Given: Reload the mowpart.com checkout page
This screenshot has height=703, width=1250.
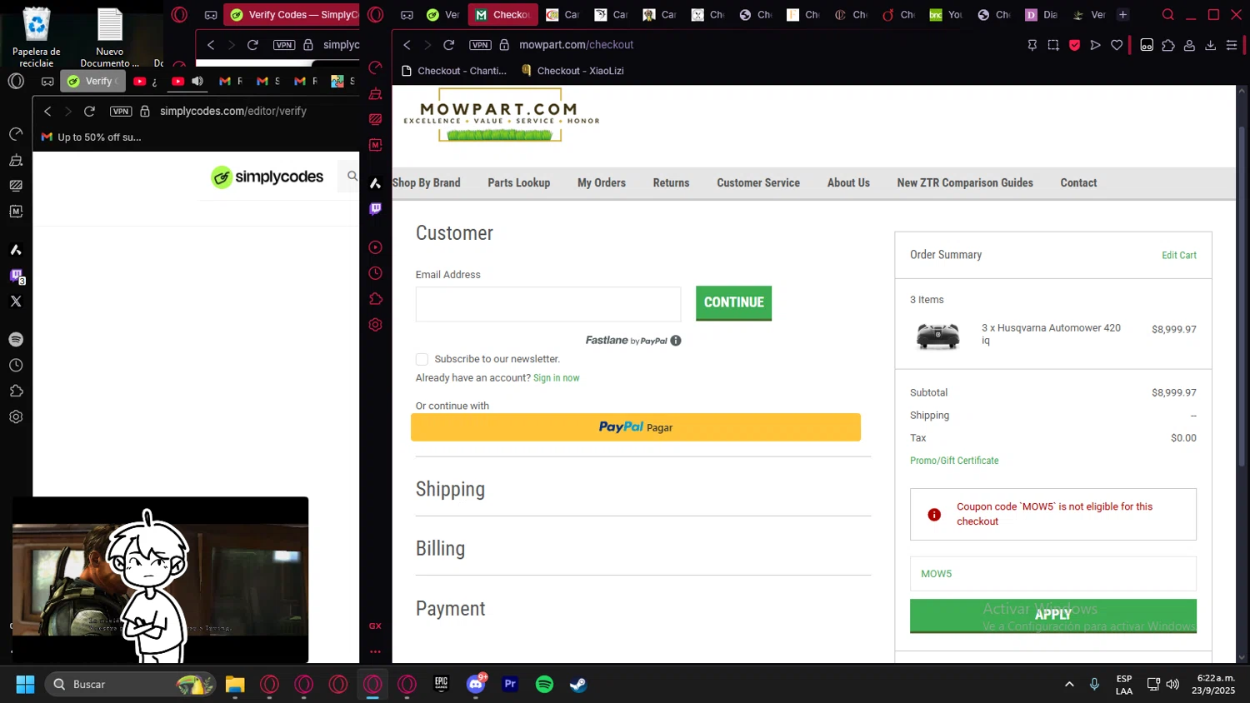Looking at the screenshot, I should click(448, 45).
